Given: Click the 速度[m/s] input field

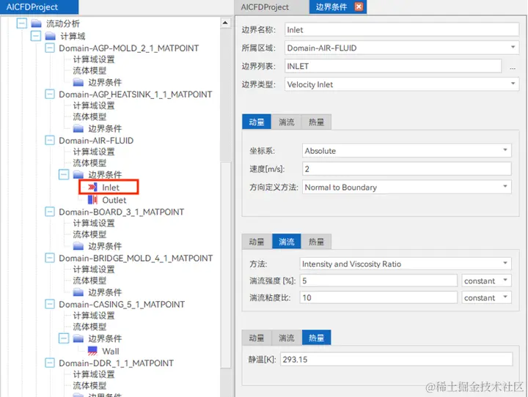Looking at the screenshot, I should click(x=407, y=168).
